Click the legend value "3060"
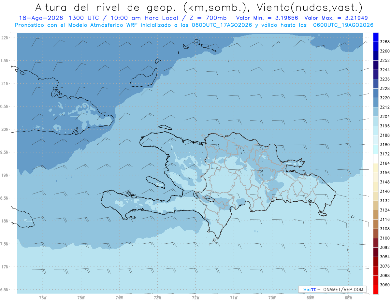391x302 pixels. (385, 285)
